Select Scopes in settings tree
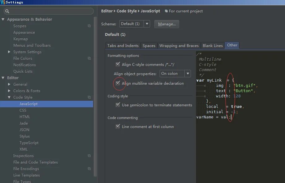The height and width of the screenshot is (183, 285). pyautogui.click(x=19, y=26)
